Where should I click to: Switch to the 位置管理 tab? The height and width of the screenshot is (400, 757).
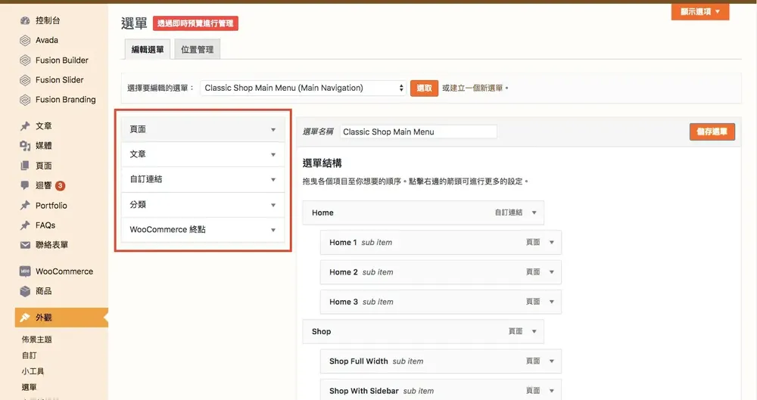pyautogui.click(x=197, y=49)
